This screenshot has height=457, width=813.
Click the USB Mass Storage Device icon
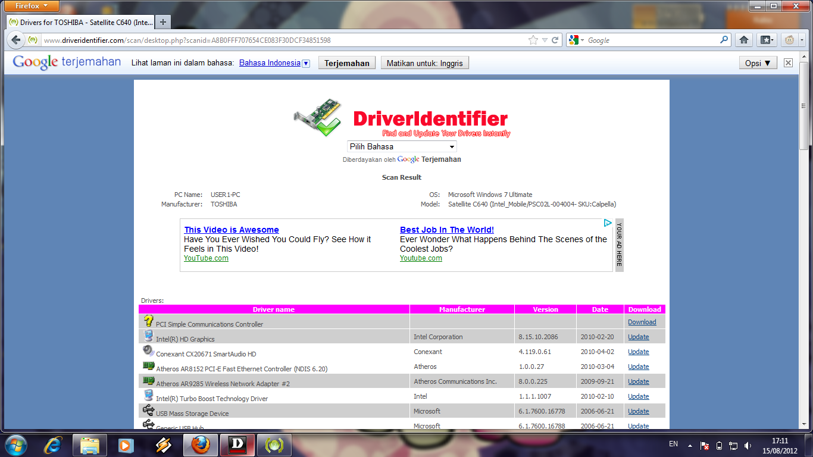(x=149, y=410)
